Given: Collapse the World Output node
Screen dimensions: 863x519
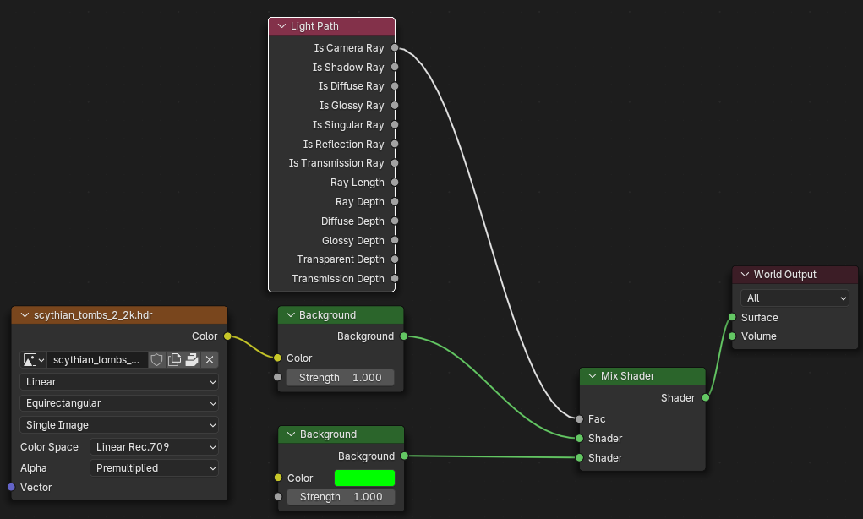Looking at the screenshot, I should pos(745,275).
